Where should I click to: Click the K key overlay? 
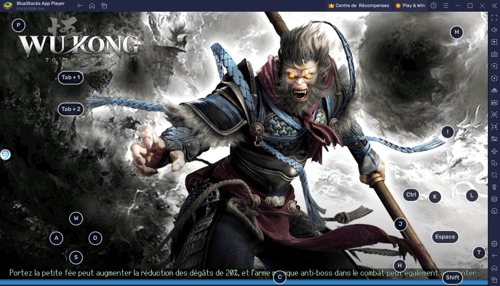435,197
